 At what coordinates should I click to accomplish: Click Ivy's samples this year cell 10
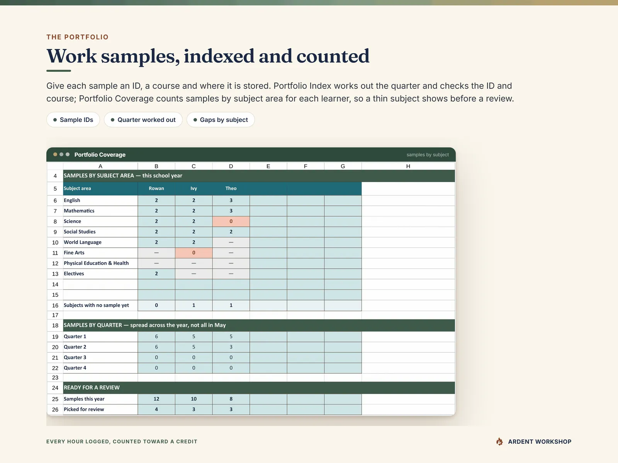[x=194, y=399]
